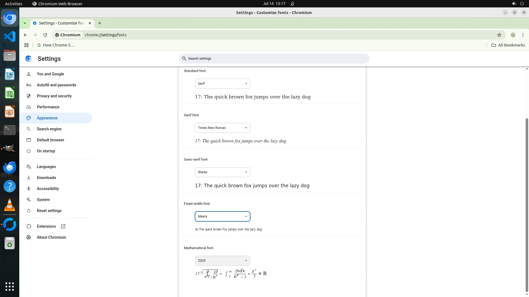Open the Meera fixed-width font dropdown

222,216
